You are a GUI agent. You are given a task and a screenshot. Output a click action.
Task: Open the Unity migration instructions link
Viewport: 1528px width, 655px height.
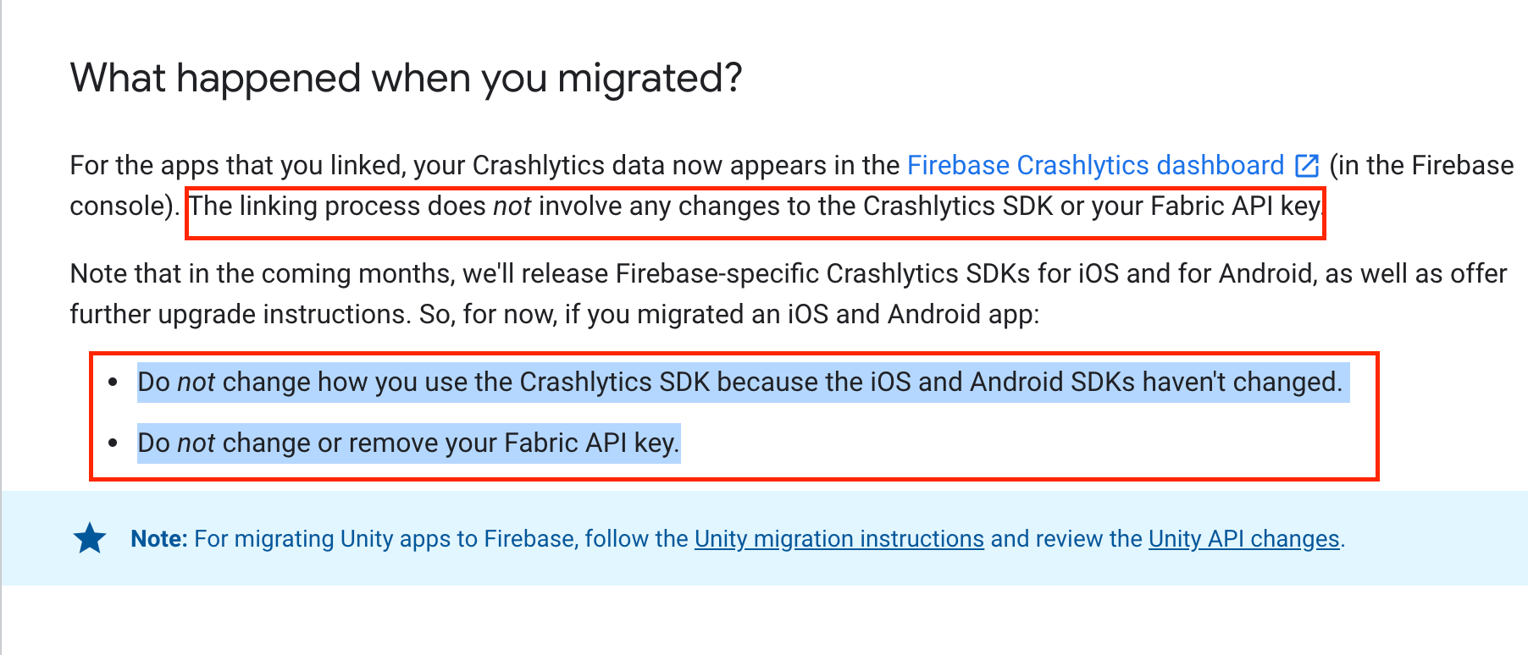click(x=839, y=539)
